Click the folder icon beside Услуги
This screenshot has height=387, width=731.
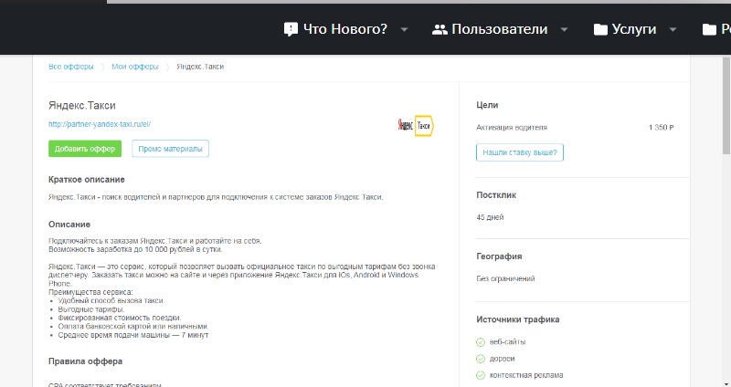tap(600, 29)
